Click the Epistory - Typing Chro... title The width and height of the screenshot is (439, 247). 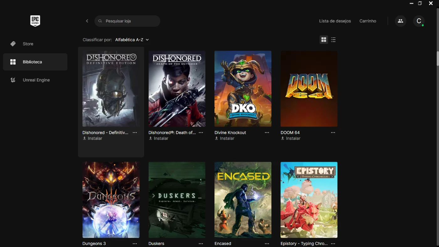pos(304,244)
